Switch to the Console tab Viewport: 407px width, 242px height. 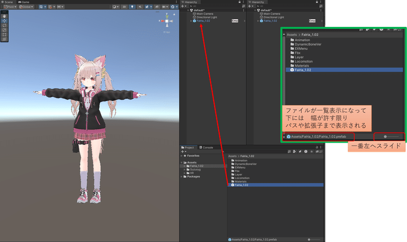click(206, 148)
